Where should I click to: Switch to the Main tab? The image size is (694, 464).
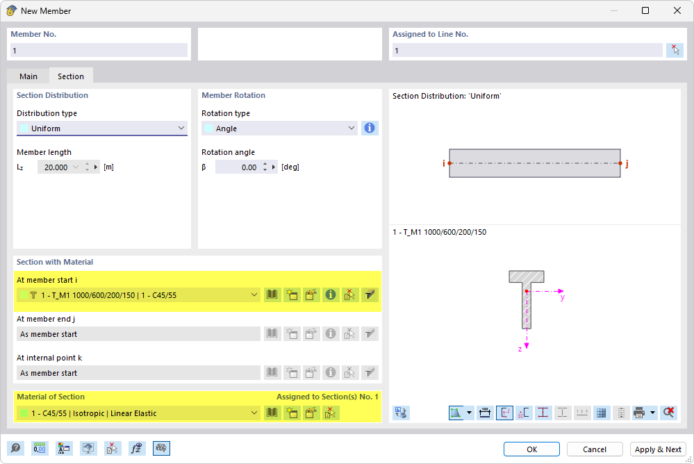click(28, 76)
